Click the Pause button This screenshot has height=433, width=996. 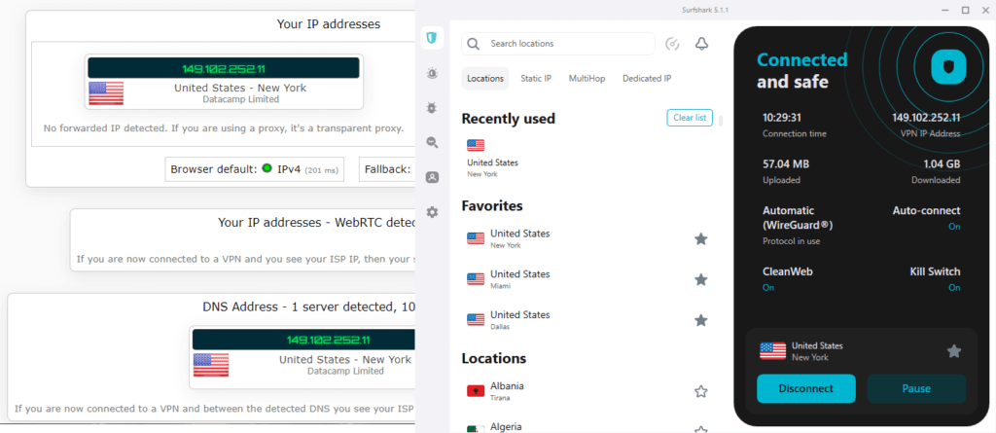pyautogui.click(x=916, y=388)
